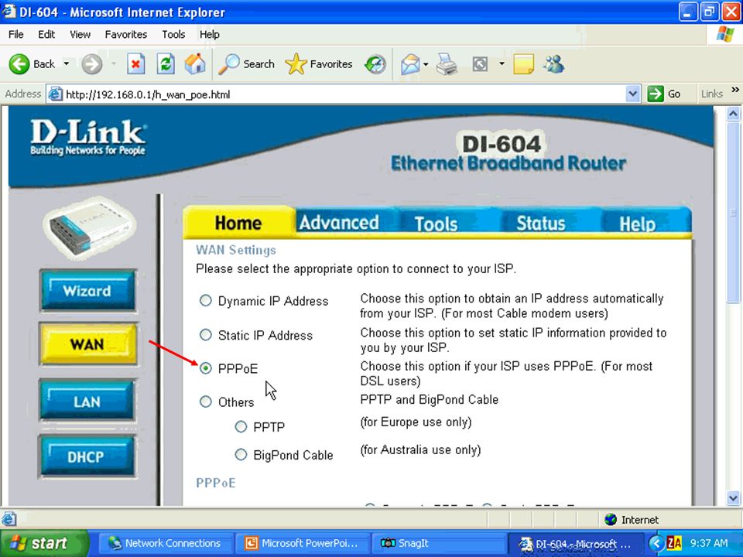The height and width of the screenshot is (557, 743).
Task: Print page using printer icon
Action: tap(447, 64)
